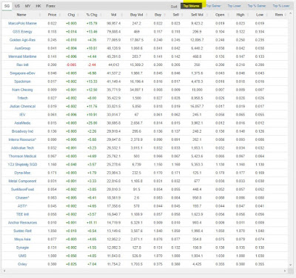
Task: Sort table by Price column header
Action: [x=52, y=15]
